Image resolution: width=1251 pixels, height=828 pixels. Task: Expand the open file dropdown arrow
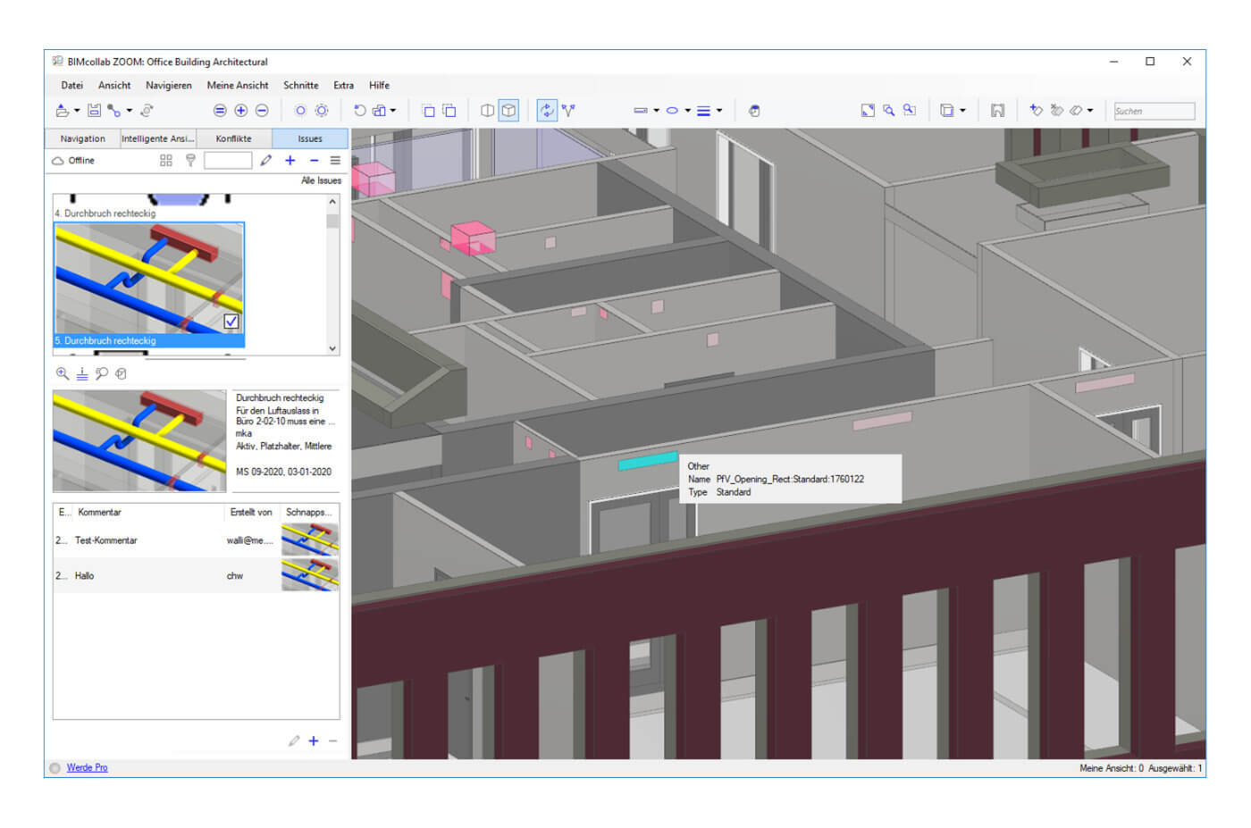coord(77,110)
